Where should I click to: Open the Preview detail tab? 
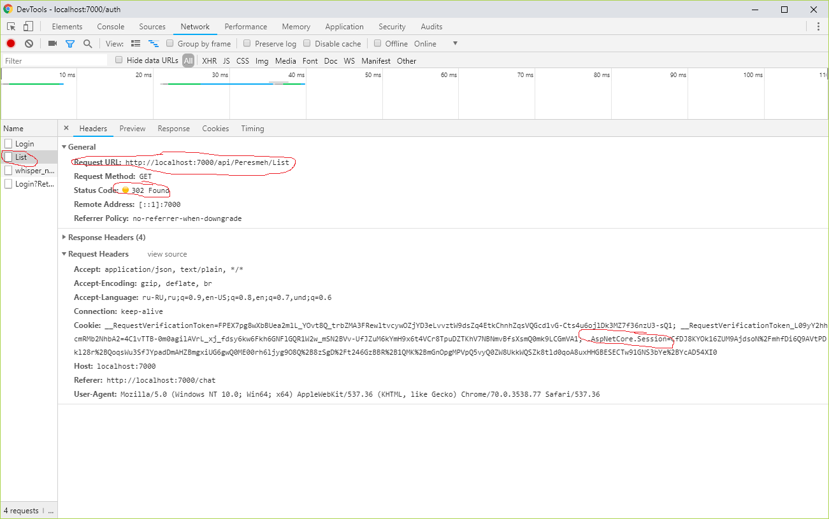point(133,129)
